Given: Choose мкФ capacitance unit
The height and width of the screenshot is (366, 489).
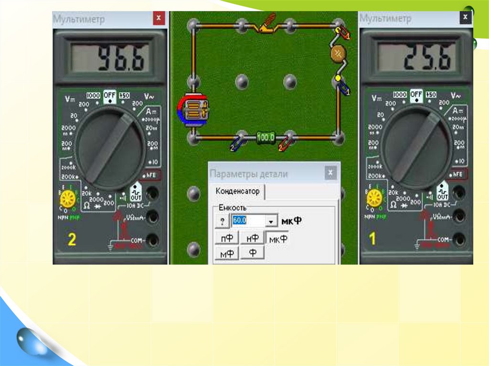Looking at the screenshot, I should [277, 239].
